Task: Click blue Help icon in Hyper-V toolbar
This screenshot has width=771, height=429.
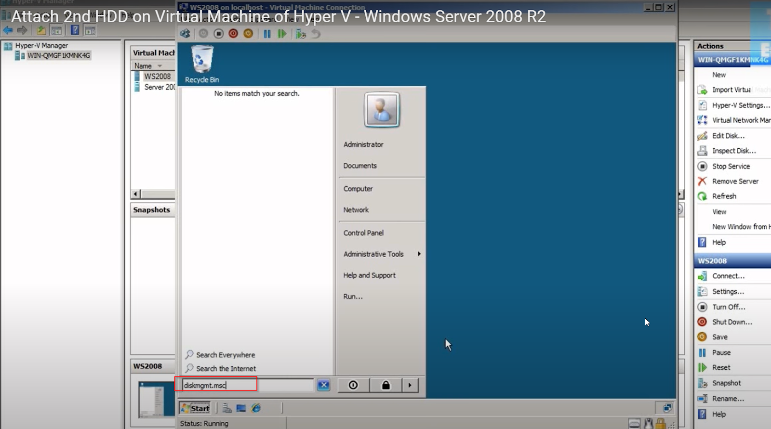Action: pos(75,30)
